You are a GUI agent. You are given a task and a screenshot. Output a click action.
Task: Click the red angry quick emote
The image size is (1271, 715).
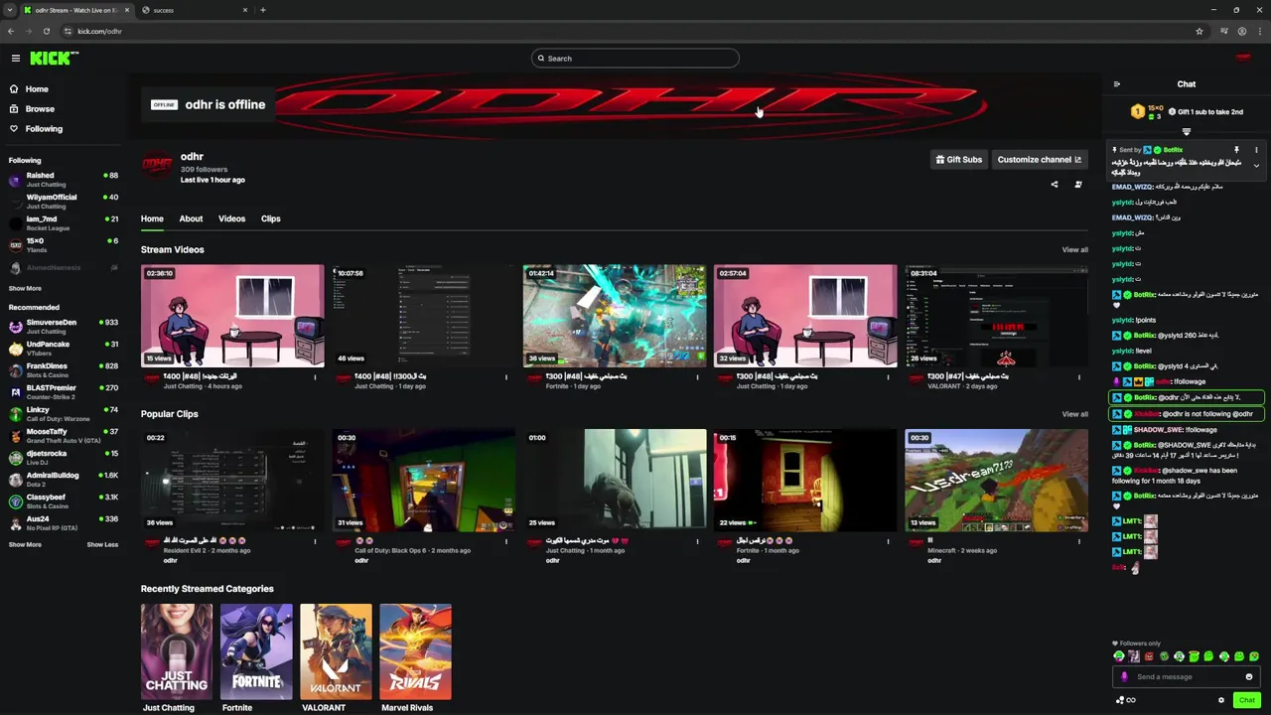pyautogui.click(x=1149, y=656)
